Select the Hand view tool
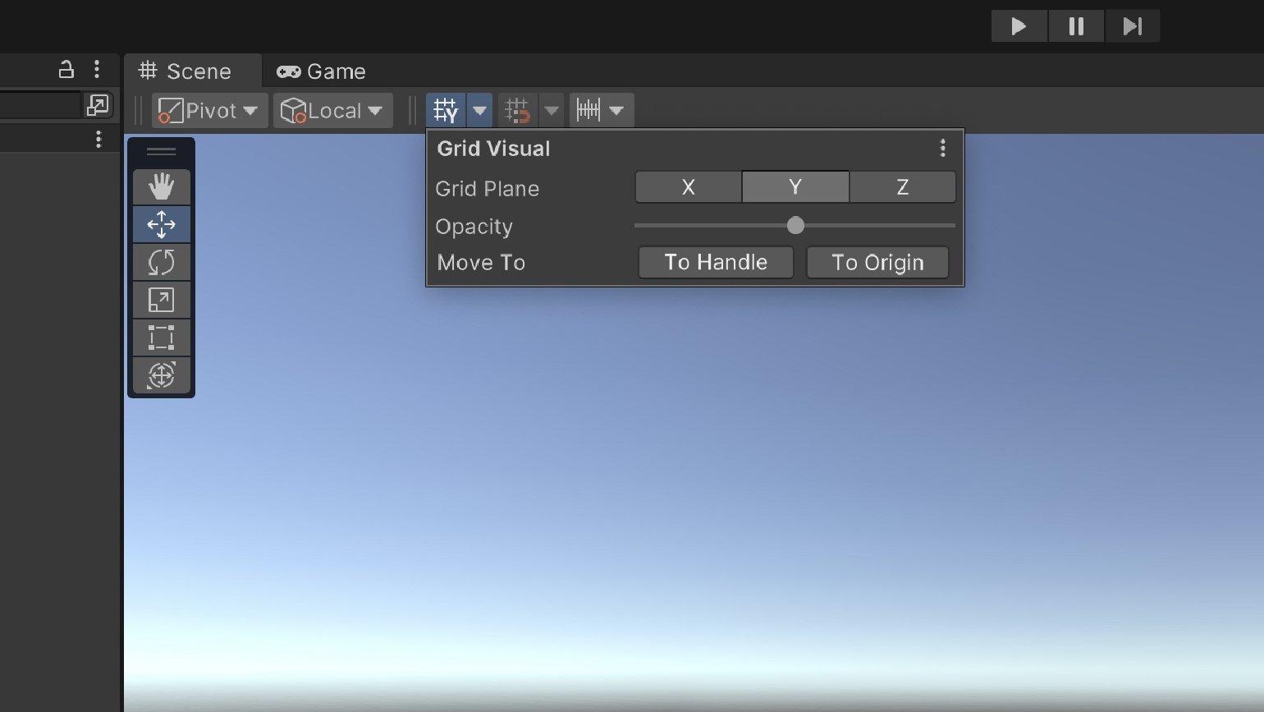The image size is (1264, 712). click(x=161, y=187)
